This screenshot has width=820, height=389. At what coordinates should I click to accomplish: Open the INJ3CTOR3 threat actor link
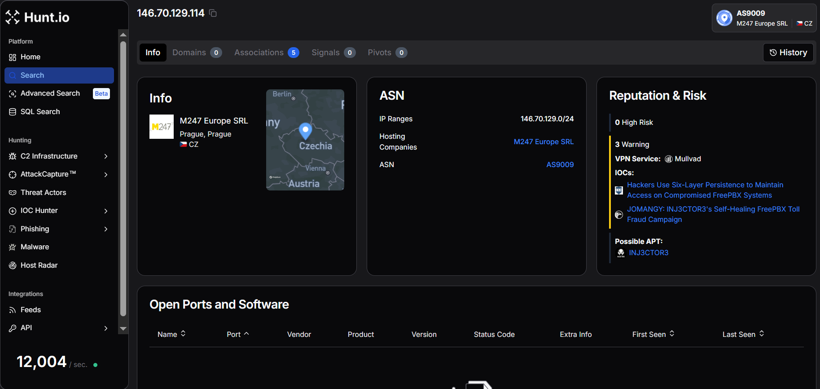[x=649, y=253]
